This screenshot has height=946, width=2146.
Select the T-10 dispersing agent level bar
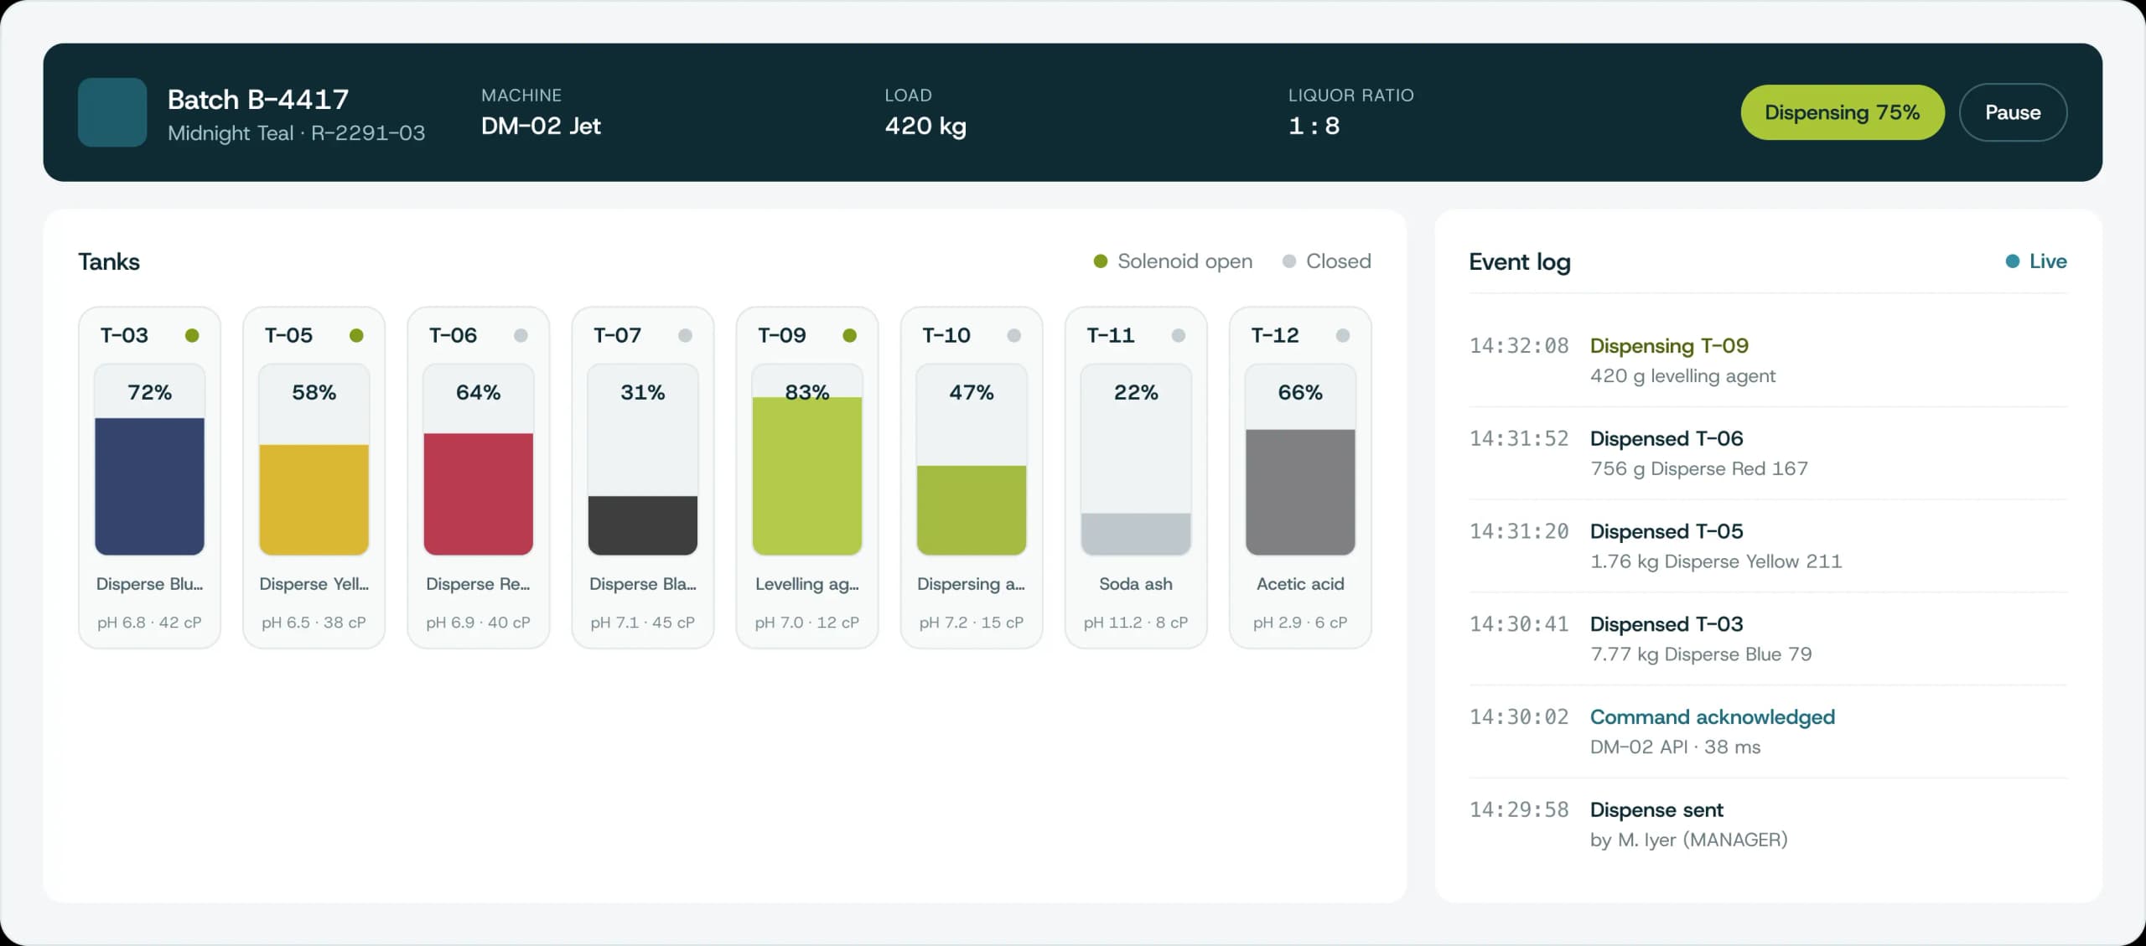coord(971,459)
